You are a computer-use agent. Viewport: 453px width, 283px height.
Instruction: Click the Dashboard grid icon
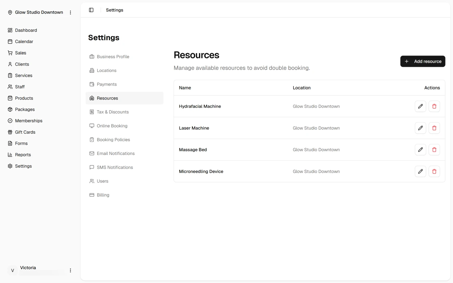[10, 30]
